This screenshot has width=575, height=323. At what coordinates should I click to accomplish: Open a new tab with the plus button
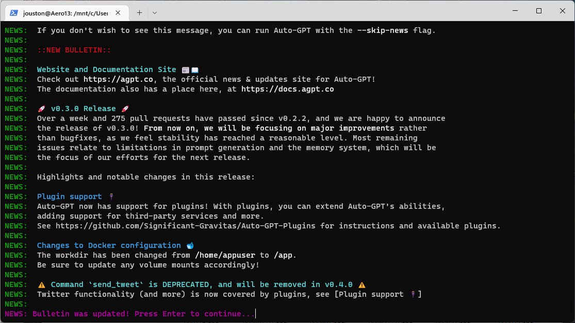[x=139, y=13]
